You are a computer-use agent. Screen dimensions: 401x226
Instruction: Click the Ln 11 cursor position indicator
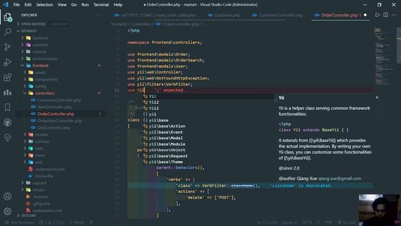(x=266, y=222)
